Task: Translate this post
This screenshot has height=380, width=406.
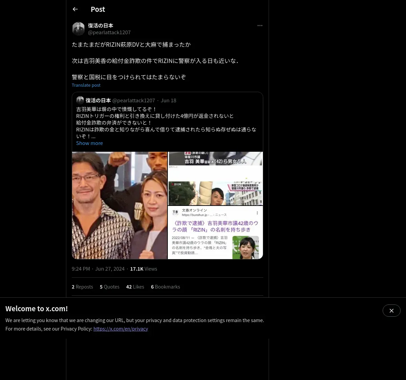Action: pos(86,85)
